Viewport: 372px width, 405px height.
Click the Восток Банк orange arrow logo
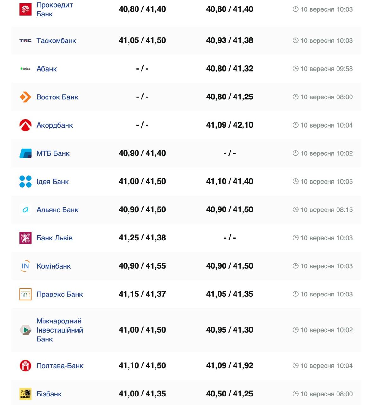(x=25, y=97)
